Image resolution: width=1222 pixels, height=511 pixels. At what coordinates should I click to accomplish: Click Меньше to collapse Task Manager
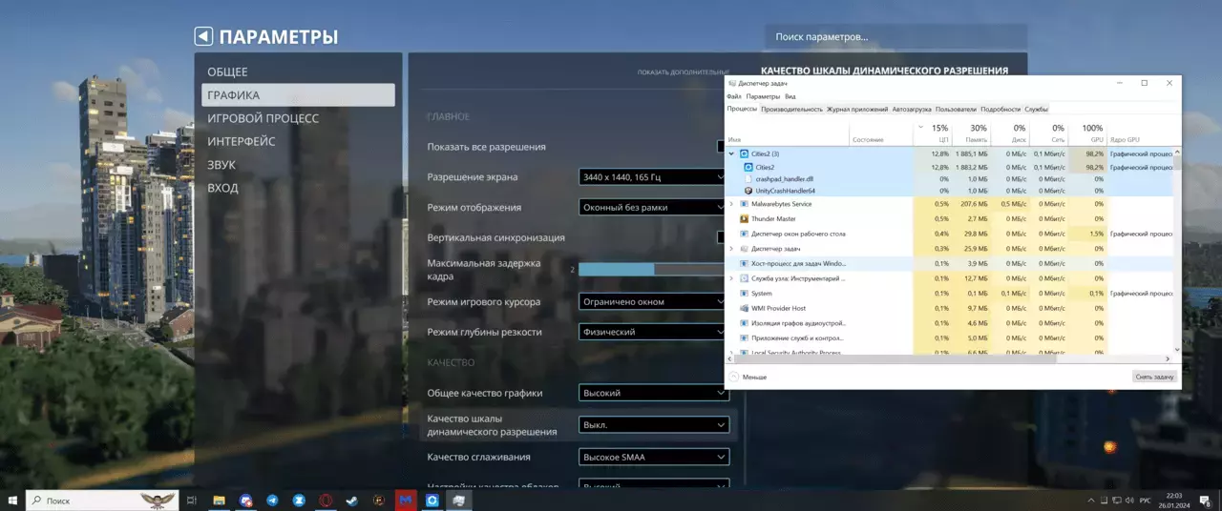[748, 378]
